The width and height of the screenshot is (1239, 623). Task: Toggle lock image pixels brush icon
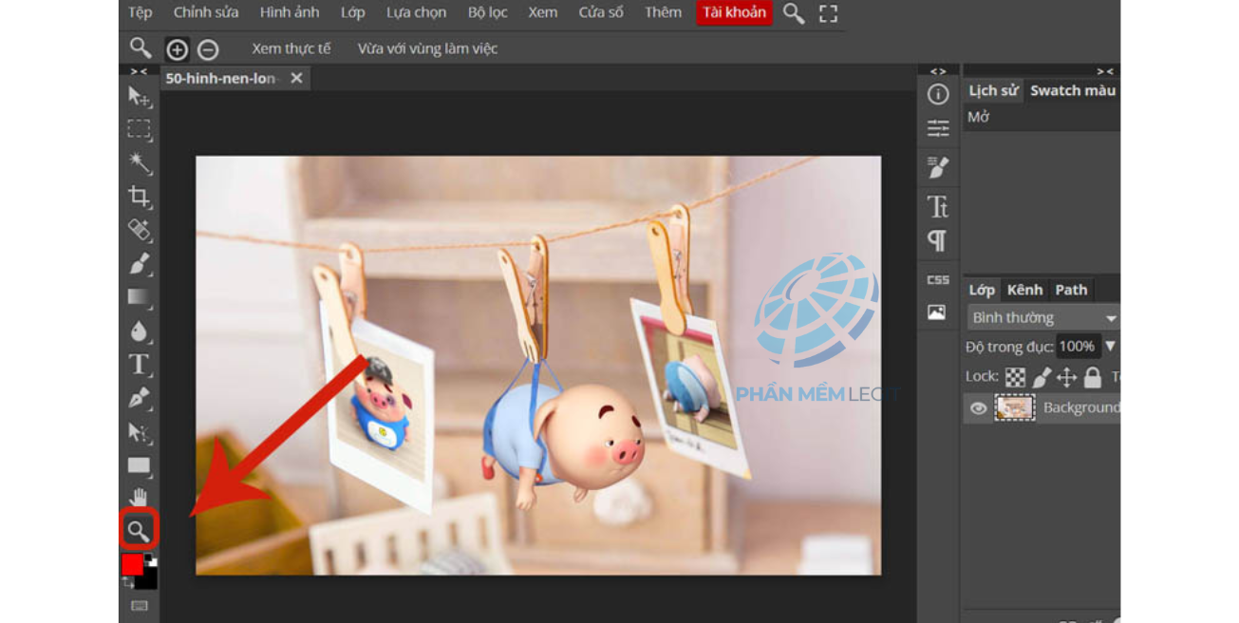coord(1042,377)
